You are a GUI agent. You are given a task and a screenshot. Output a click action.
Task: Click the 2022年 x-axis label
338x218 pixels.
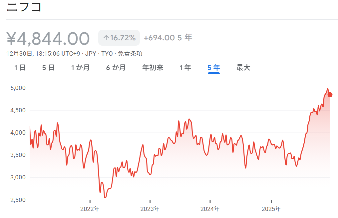(90, 209)
